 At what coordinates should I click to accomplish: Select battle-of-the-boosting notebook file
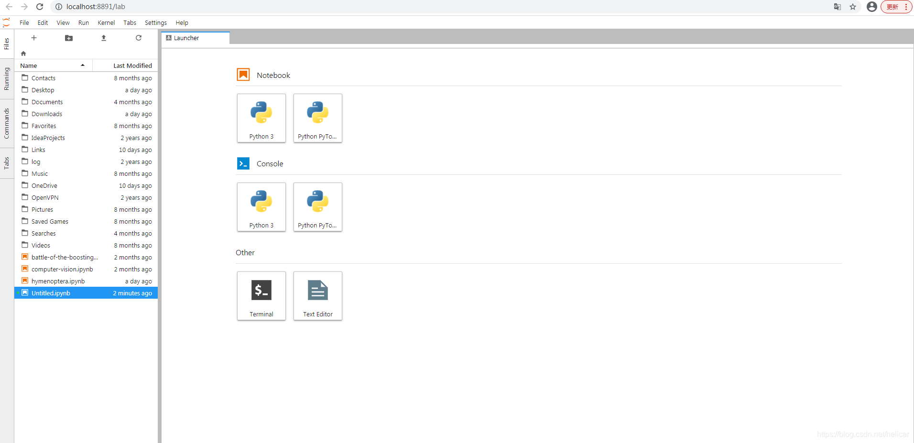[86, 257]
